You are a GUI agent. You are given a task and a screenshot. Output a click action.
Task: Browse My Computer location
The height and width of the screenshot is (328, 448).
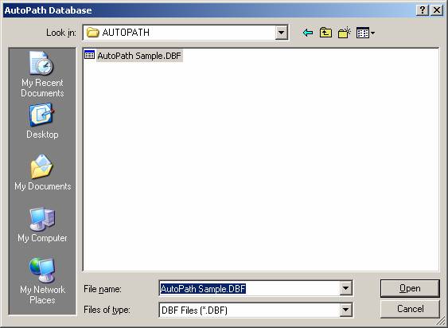click(x=42, y=225)
